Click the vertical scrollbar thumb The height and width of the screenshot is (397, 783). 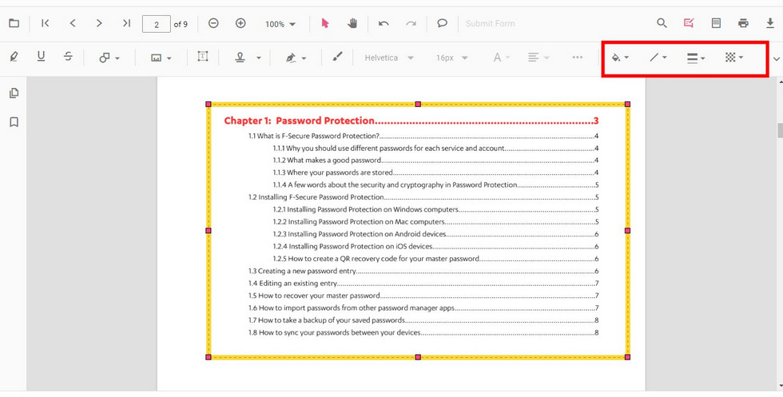pos(780,130)
